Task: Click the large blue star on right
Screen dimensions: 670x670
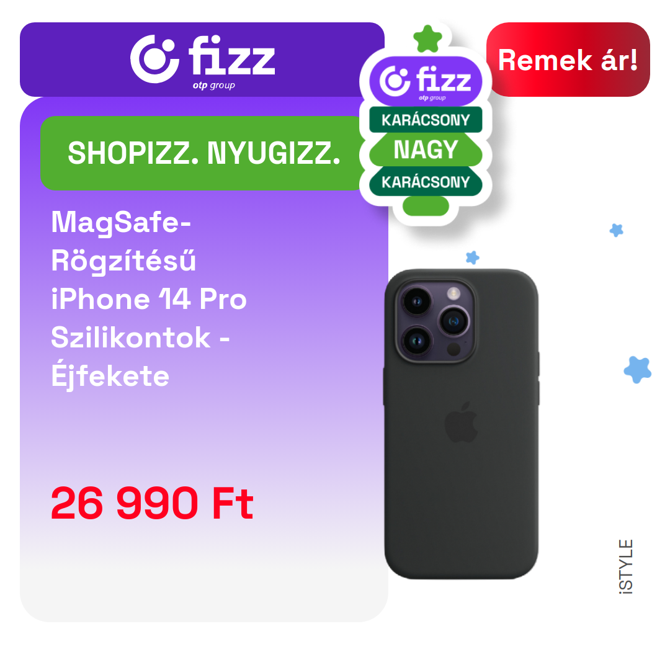Action: coord(638,370)
